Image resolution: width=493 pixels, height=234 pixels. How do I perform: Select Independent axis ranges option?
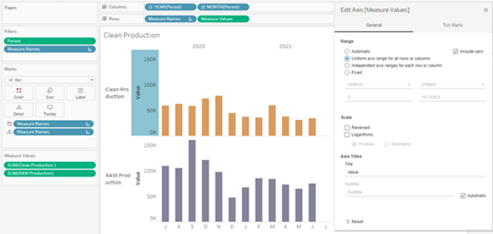click(x=347, y=65)
